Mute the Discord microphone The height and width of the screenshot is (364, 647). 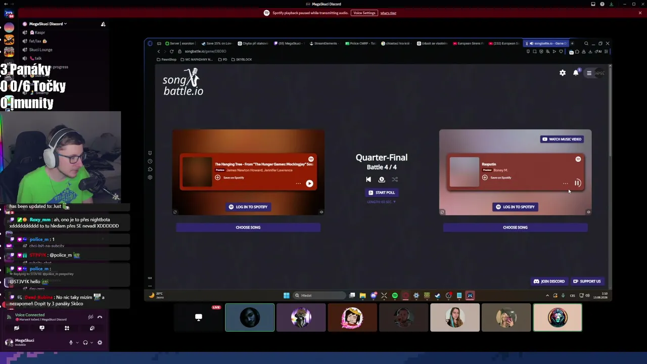[x=71, y=343]
